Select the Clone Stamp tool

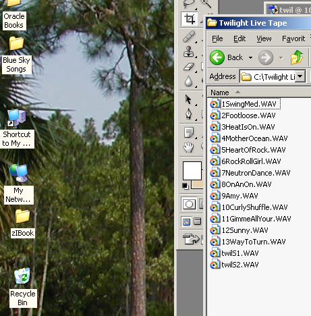pos(189,52)
